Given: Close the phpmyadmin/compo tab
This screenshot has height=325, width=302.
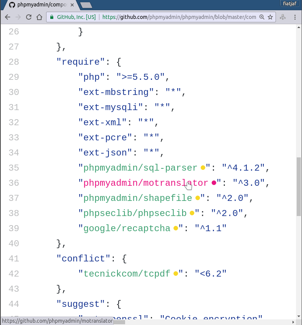Looking at the screenshot, I should point(72,5).
